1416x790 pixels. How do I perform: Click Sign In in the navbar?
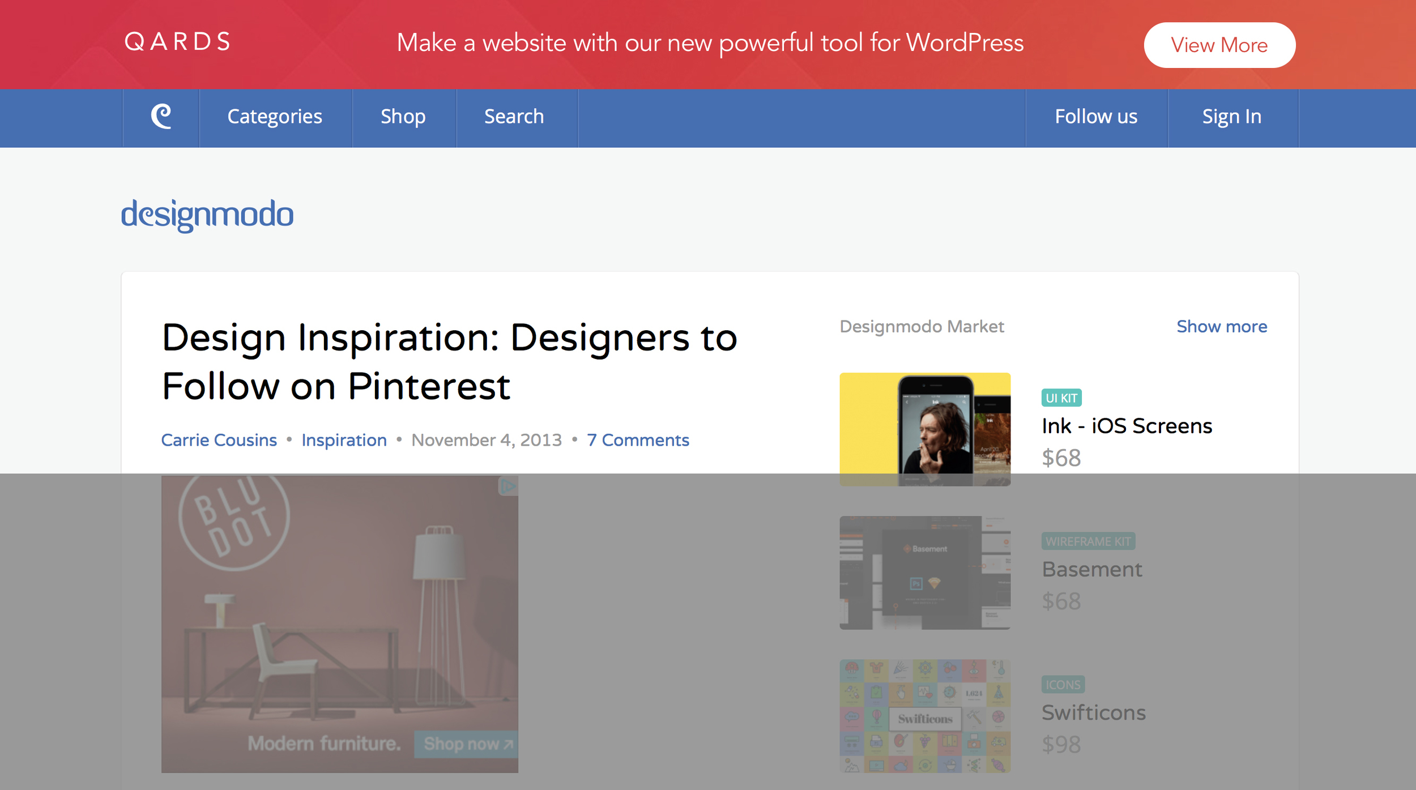tap(1232, 117)
